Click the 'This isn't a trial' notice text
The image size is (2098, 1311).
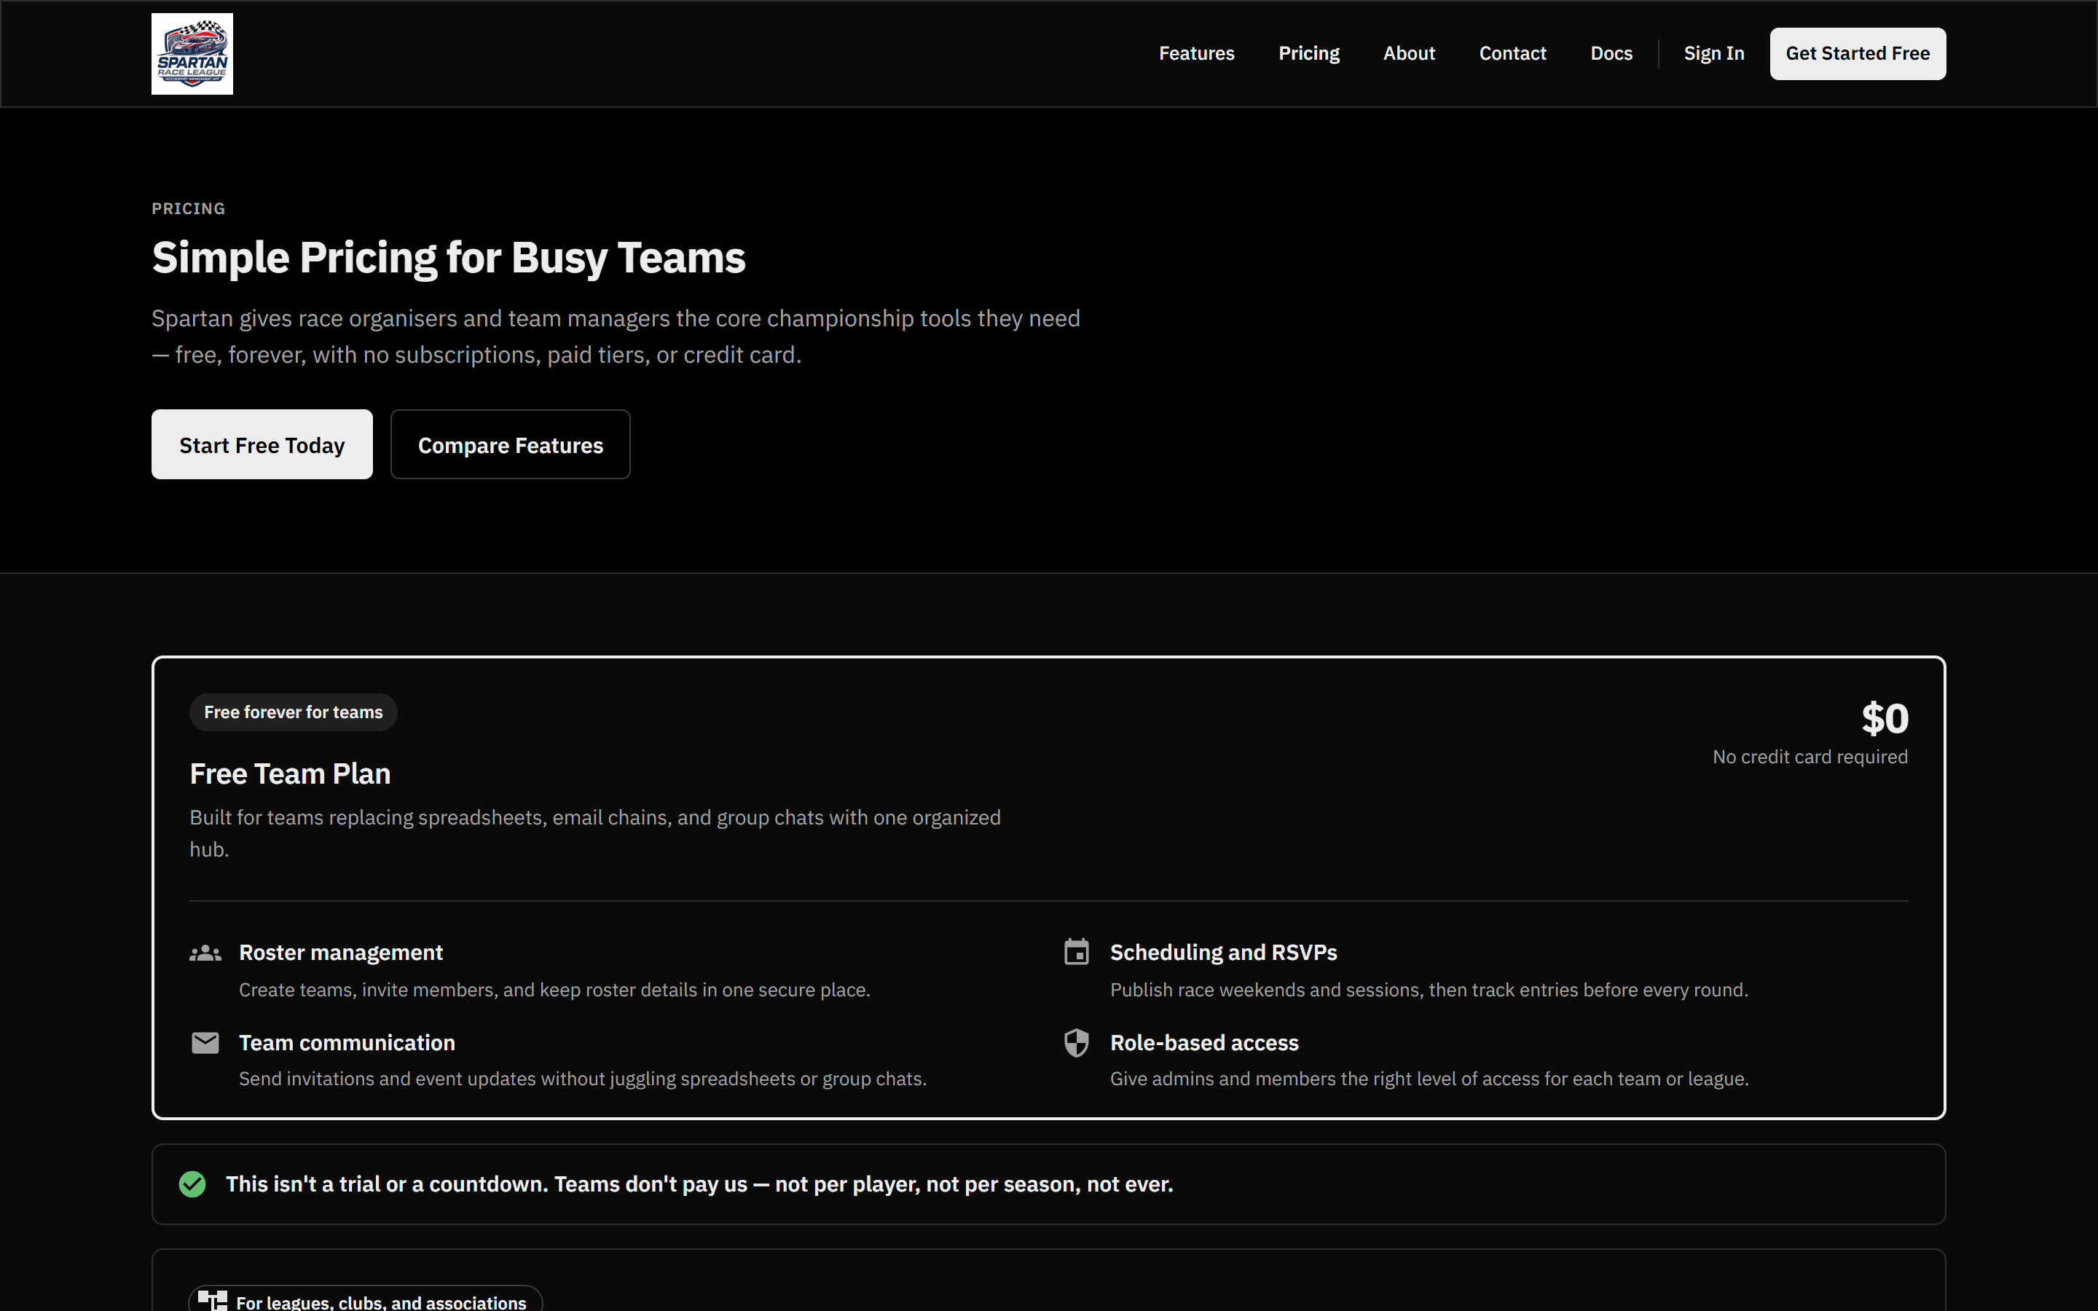699,1184
